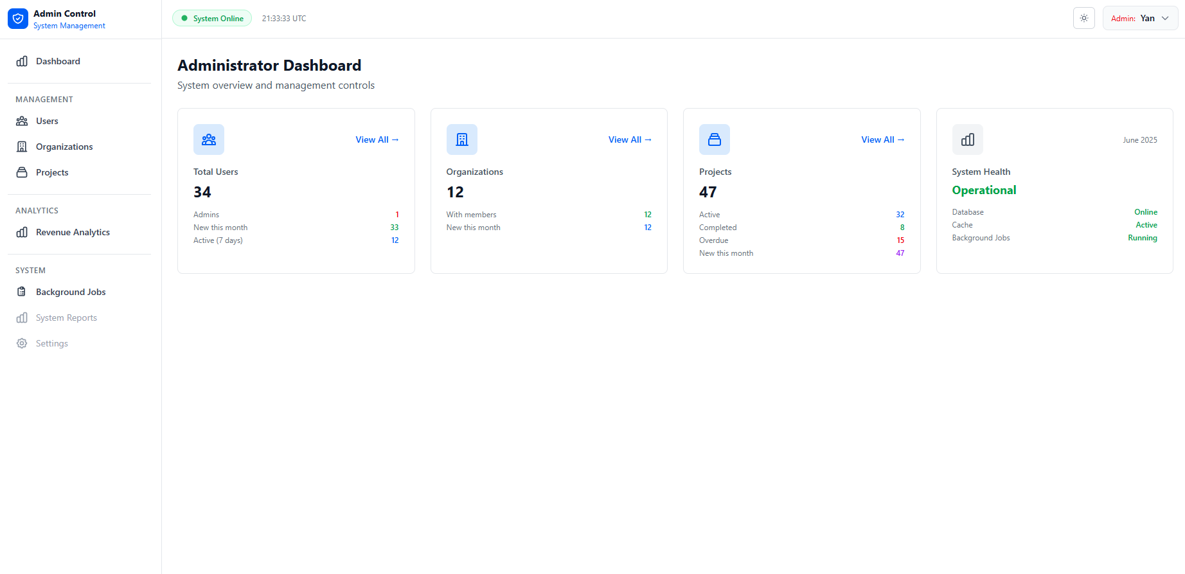Screen dimensions: 1185x574
Task: Click the Total Users count 34
Action: [x=202, y=192]
